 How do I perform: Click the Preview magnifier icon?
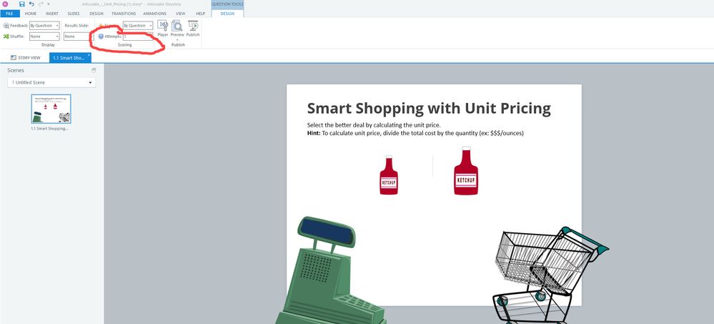click(x=177, y=26)
